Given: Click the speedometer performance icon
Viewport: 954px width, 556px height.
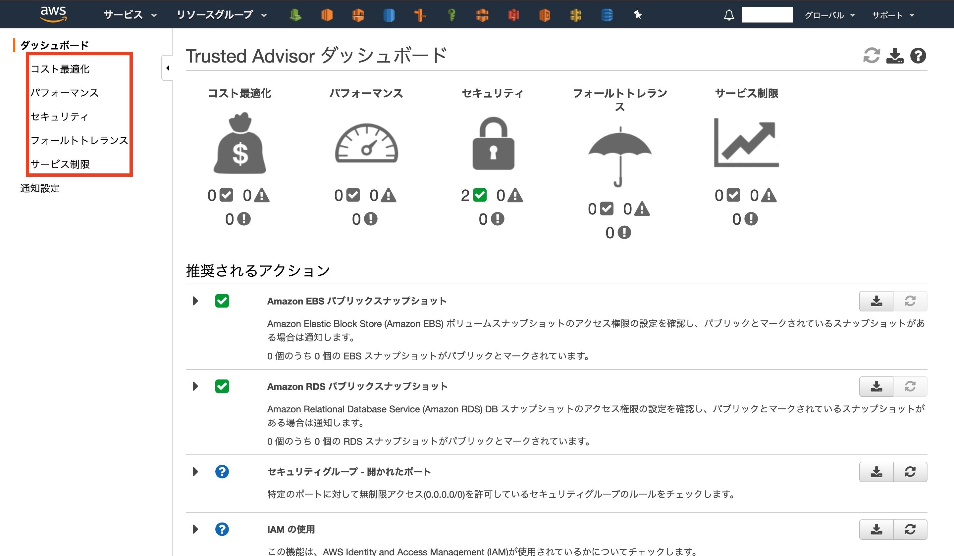Looking at the screenshot, I should point(366,143).
